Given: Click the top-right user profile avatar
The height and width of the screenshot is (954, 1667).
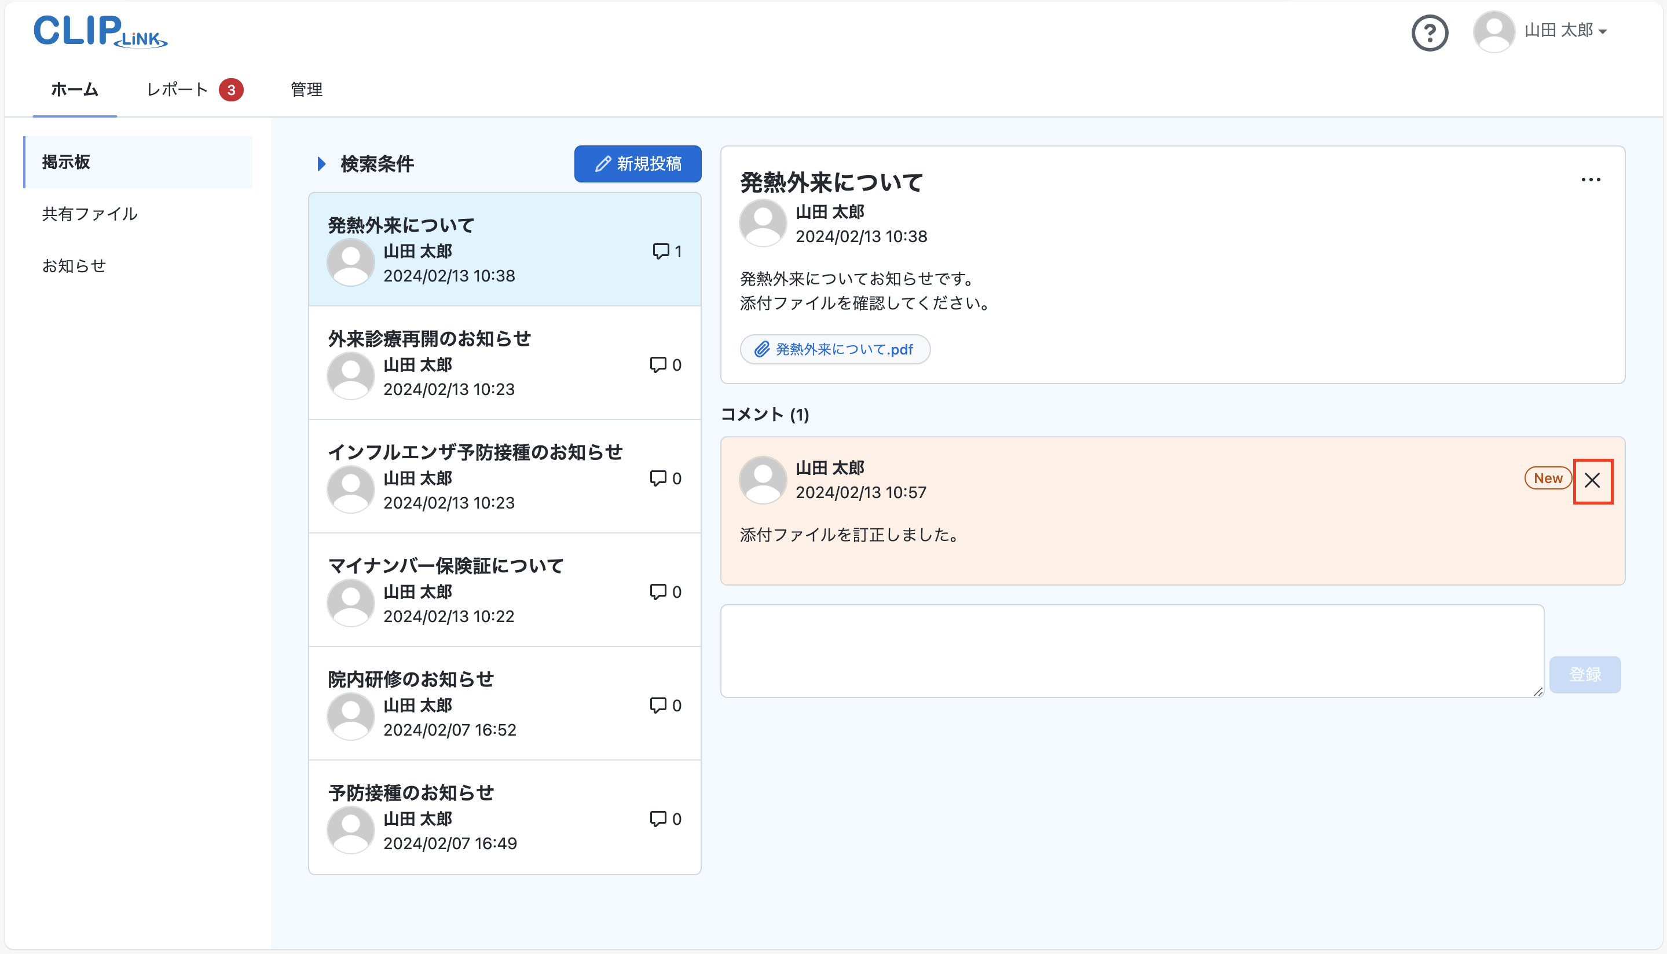Looking at the screenshot, I should tap(1493, 31).
